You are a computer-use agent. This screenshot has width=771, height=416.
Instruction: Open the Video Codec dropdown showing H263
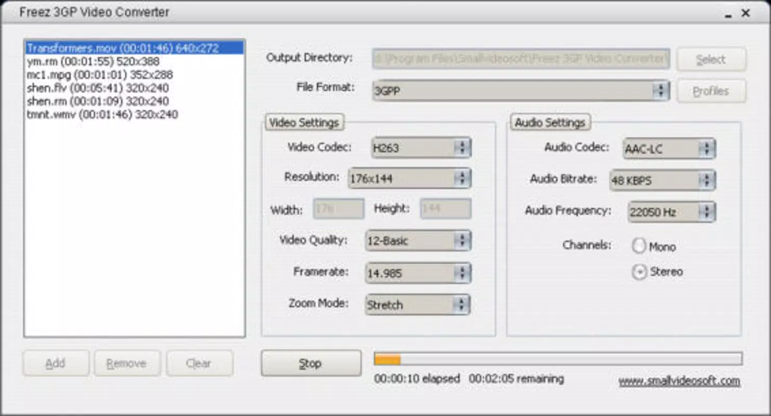point(421,148)
